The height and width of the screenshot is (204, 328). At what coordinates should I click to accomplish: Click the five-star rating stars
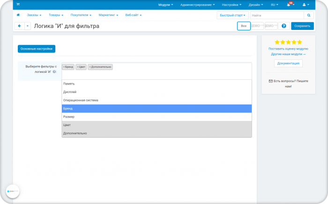tap(288, 42)
